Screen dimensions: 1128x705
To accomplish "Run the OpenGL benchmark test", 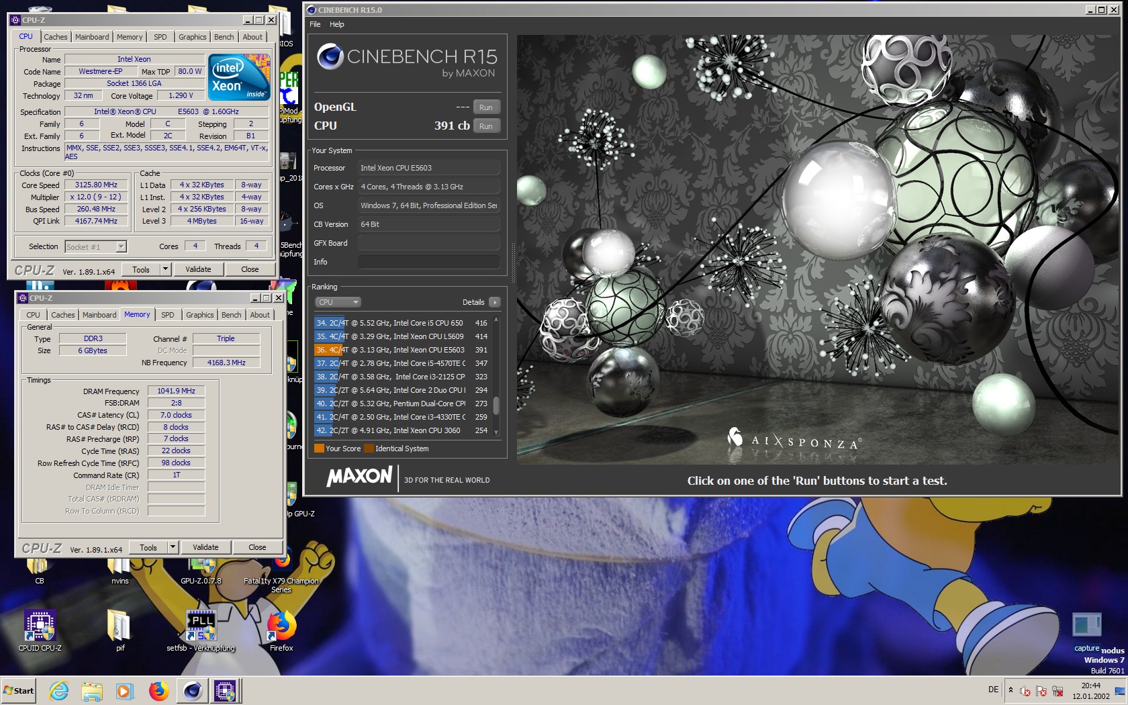I will (486, 107).
